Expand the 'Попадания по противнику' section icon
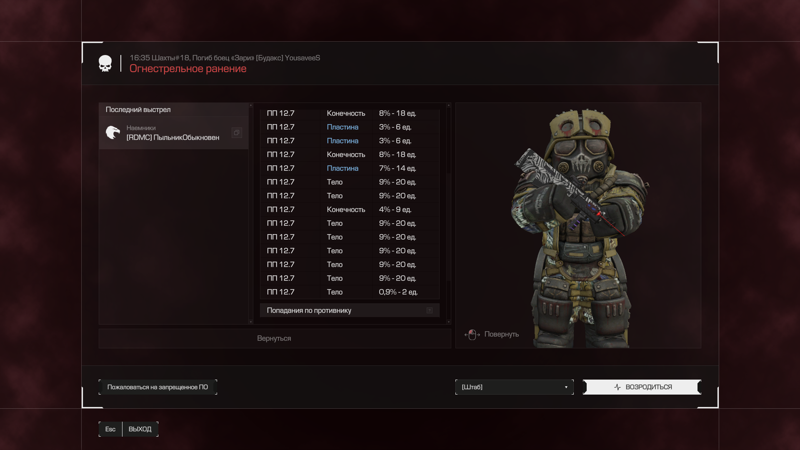The height and width of the screenshot is (450, 800). coord(430,310)
